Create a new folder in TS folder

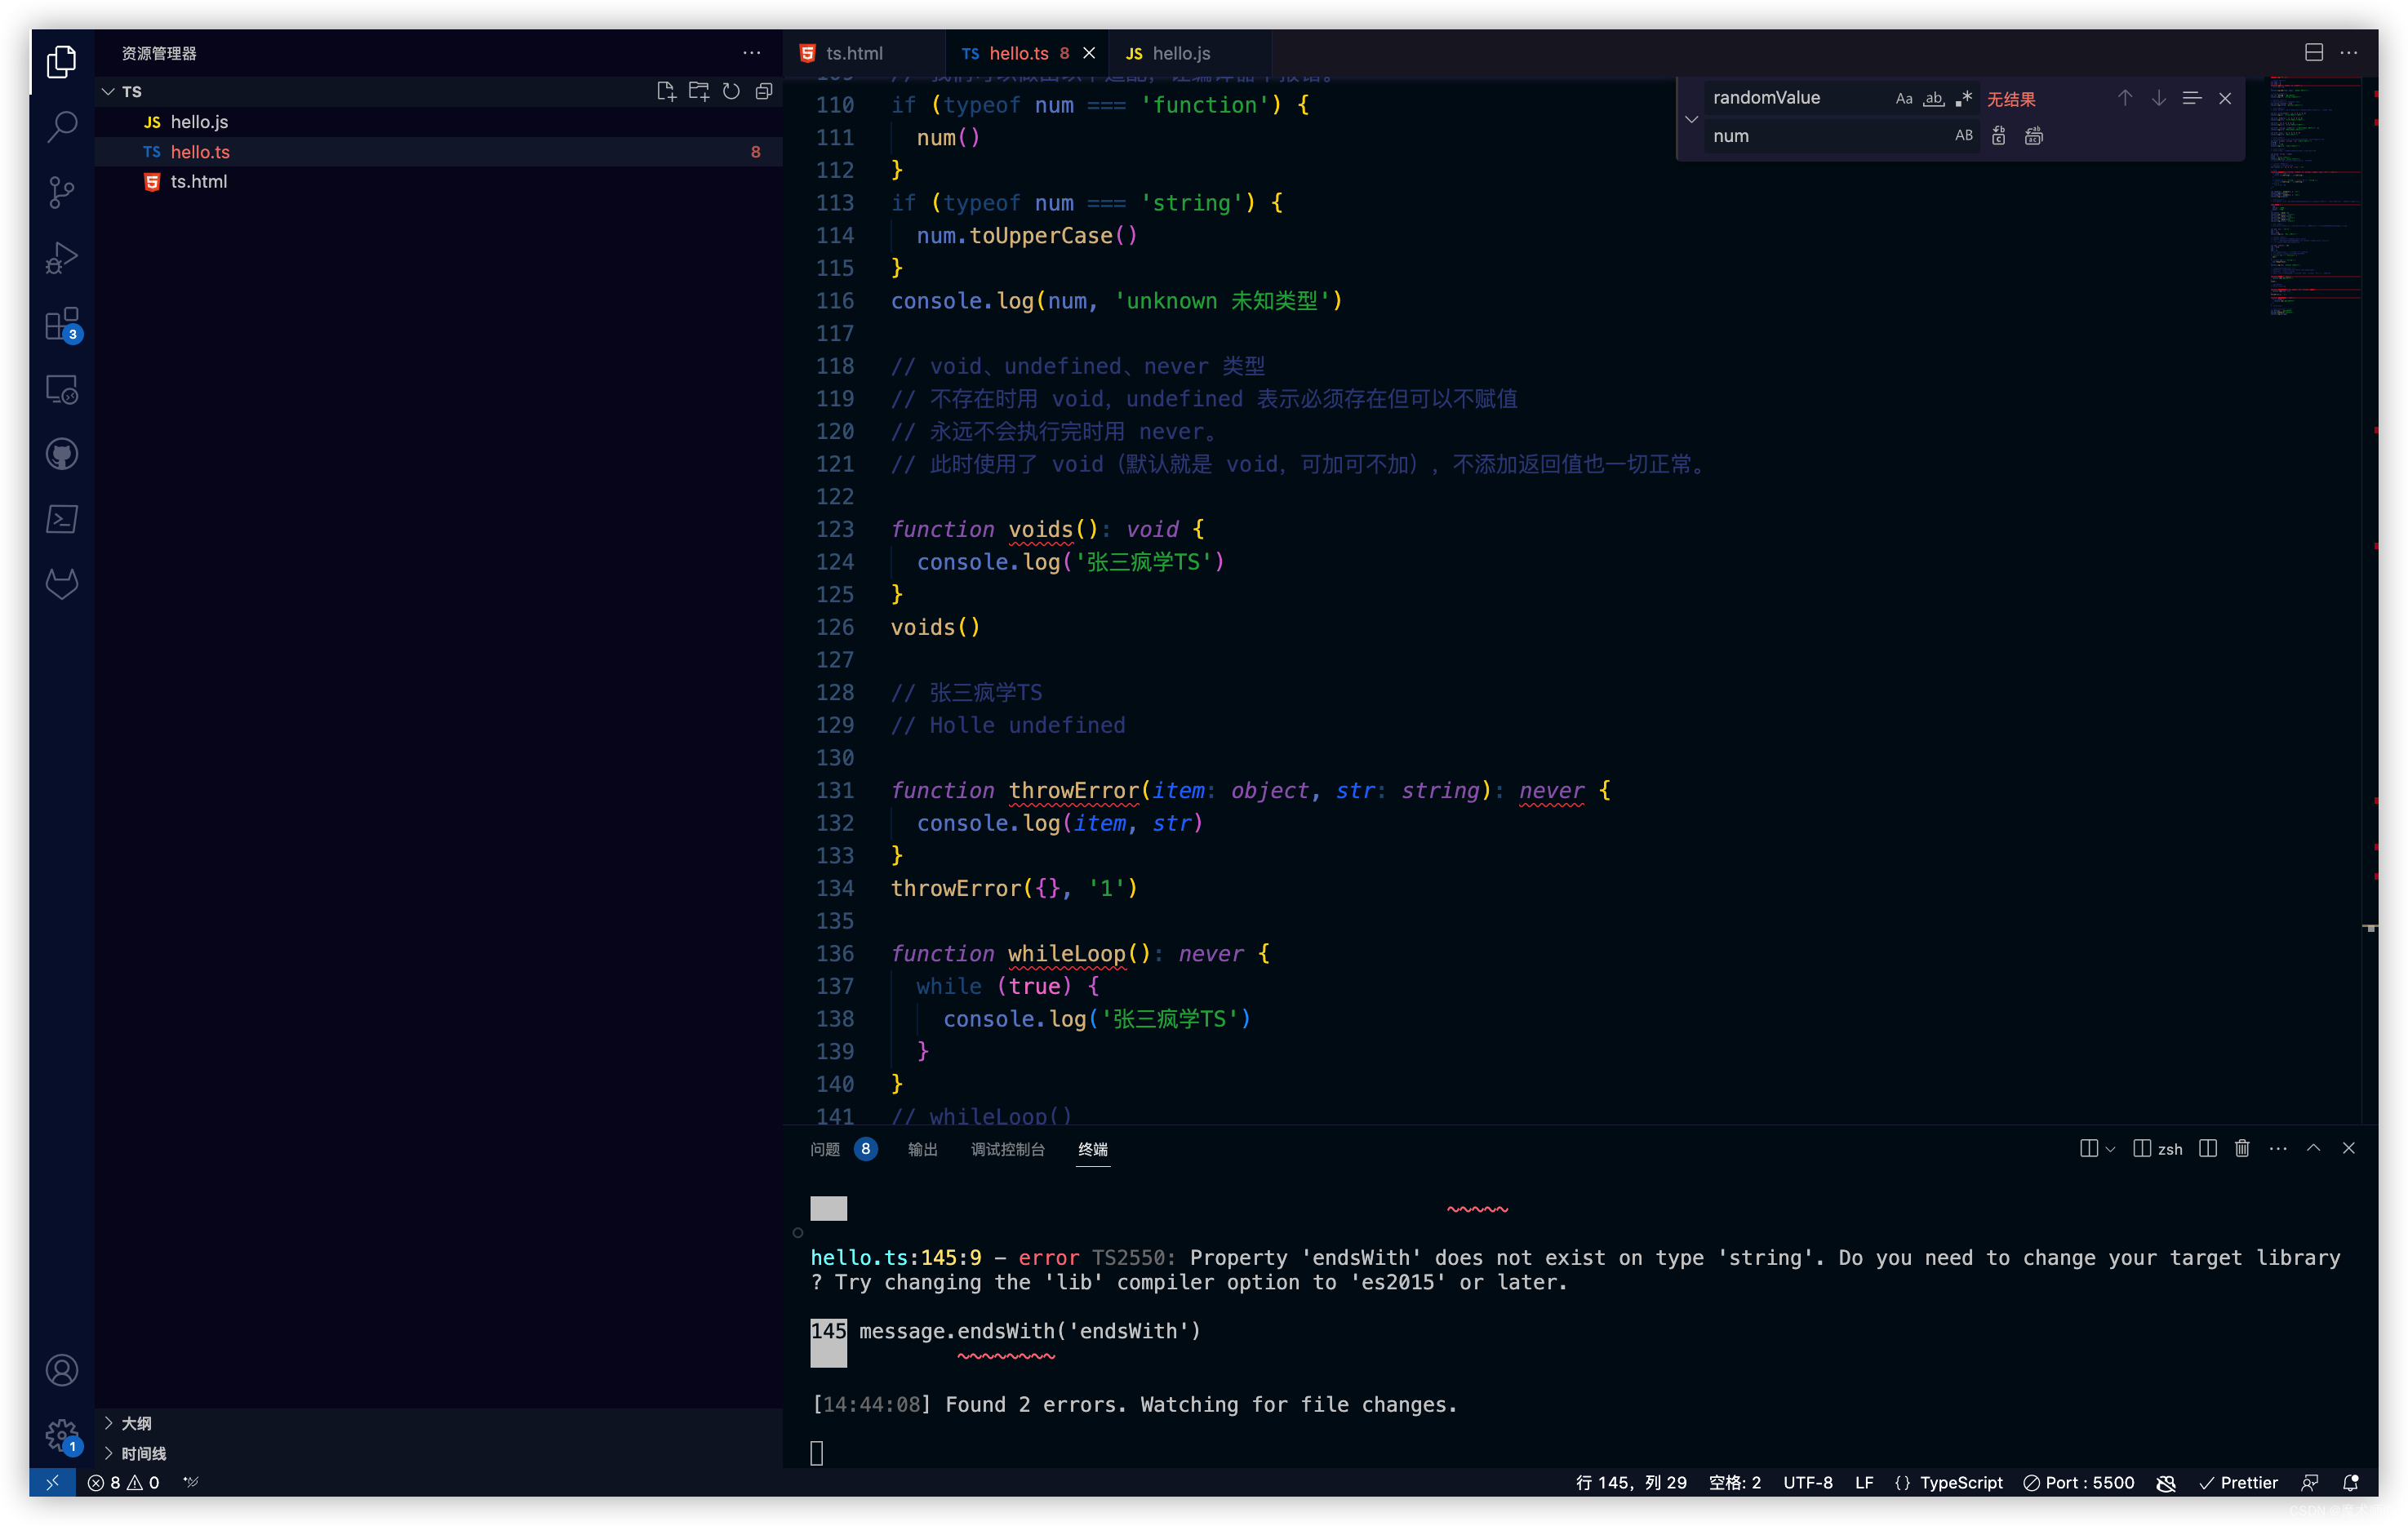click(x=698, y=91)
